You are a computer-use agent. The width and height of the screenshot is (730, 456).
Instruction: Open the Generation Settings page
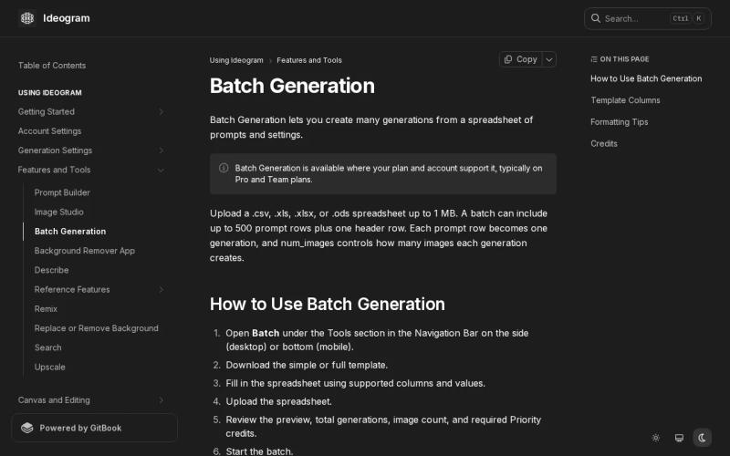tap(55, 150)
